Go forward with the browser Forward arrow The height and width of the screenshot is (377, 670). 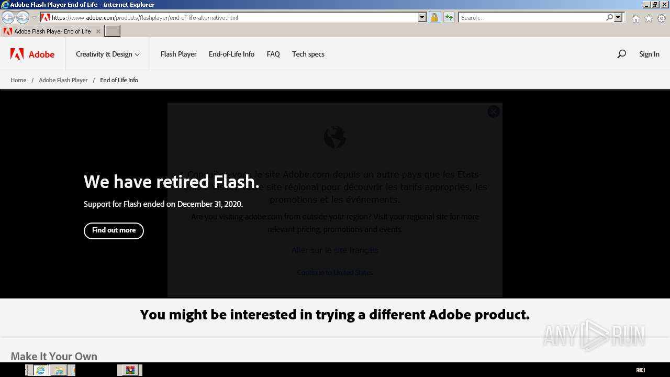[23, 18]
